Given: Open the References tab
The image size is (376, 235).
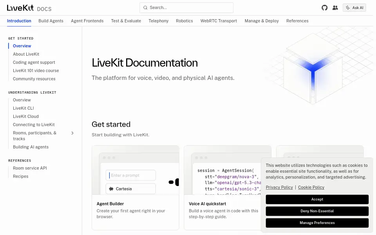Looking at the screenshot, I should [297, 21].
